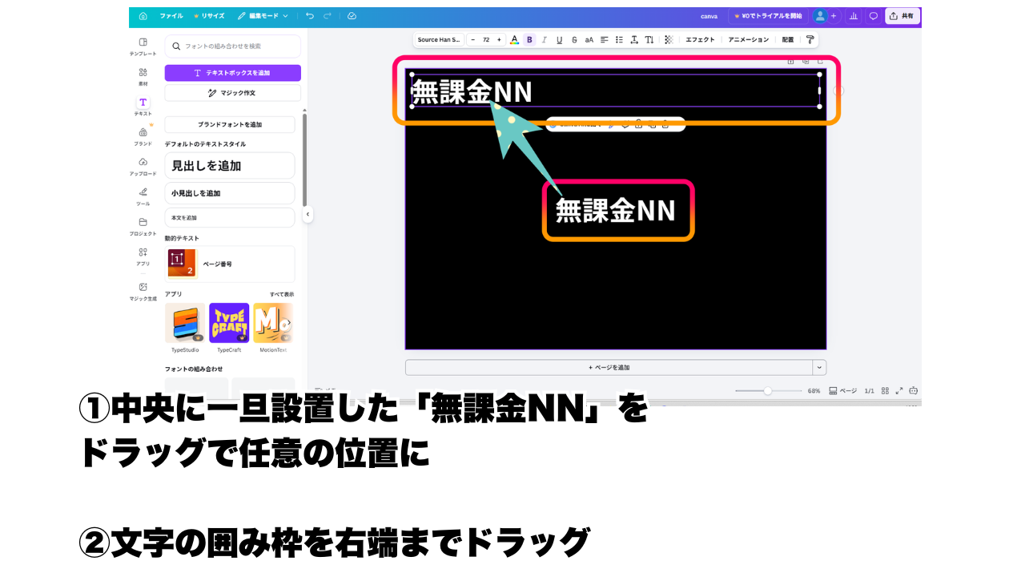This screenshot has width=1025, height=577.
Task: Open the Source Han Sans font dropdown
Action: click(x=439, y=39)
